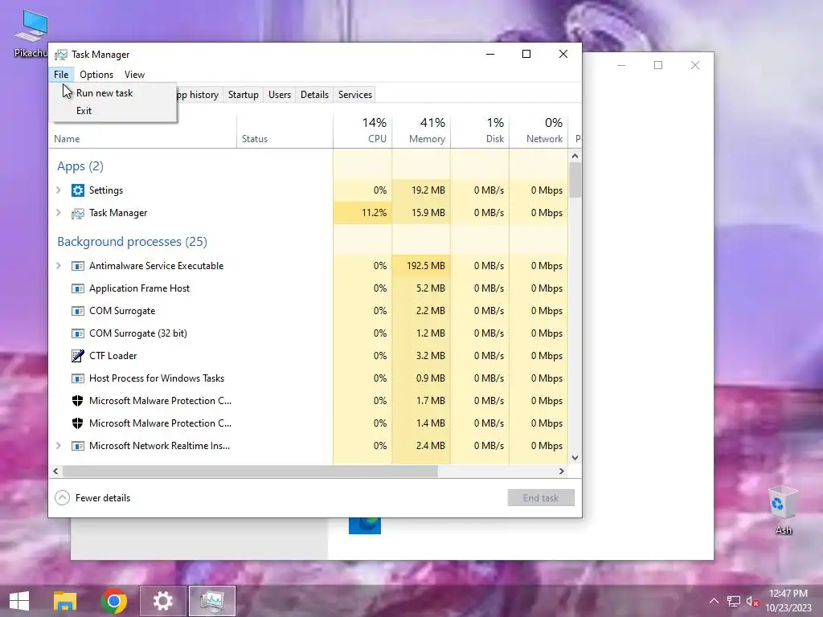Sort processes by the CPU column

click(362, 131)
